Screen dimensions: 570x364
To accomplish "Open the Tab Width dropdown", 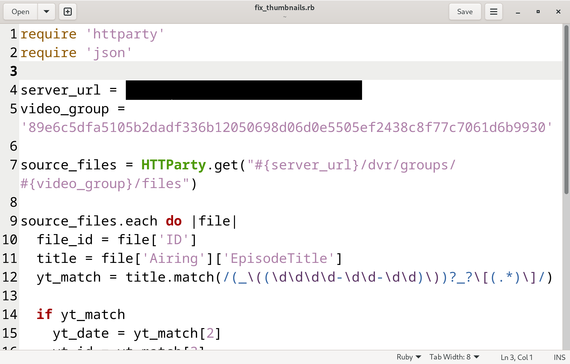I will tap(454, 357).
